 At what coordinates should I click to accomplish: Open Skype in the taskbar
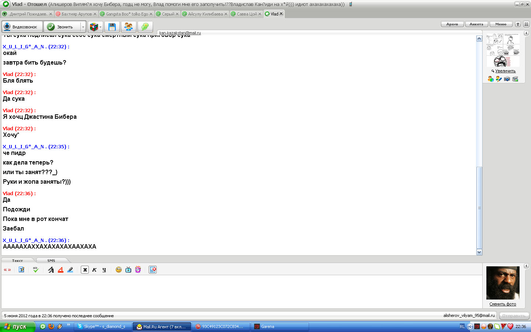[x=103, y=326]
